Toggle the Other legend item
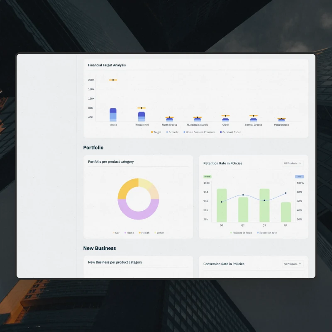 coord(159,233)
